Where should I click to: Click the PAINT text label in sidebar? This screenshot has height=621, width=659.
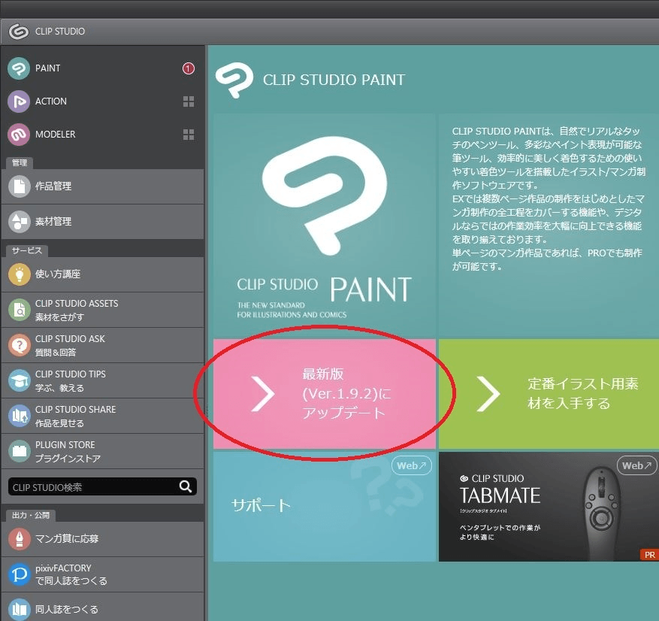coord(47,68)
